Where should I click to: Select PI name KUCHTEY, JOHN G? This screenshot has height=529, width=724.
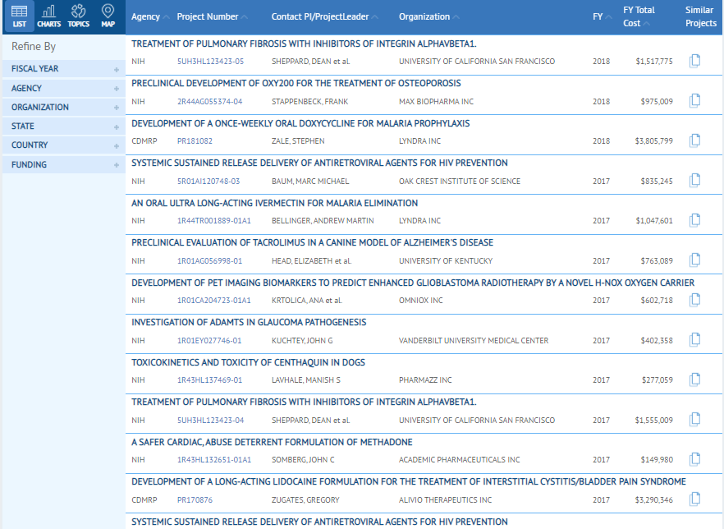click(x=302, y=341)
